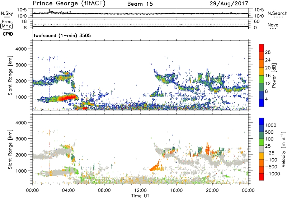Screen dimensions: 287x198
Task: Click the 'Slant Range [km]' label of velocity panel
Action: [10, 149]
